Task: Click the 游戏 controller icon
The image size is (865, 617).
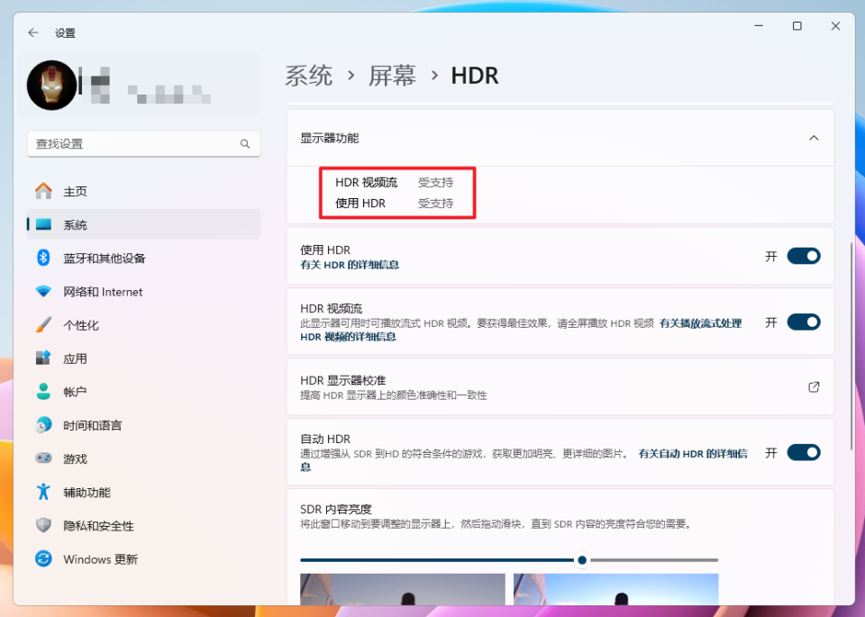Action: [43, 458]
